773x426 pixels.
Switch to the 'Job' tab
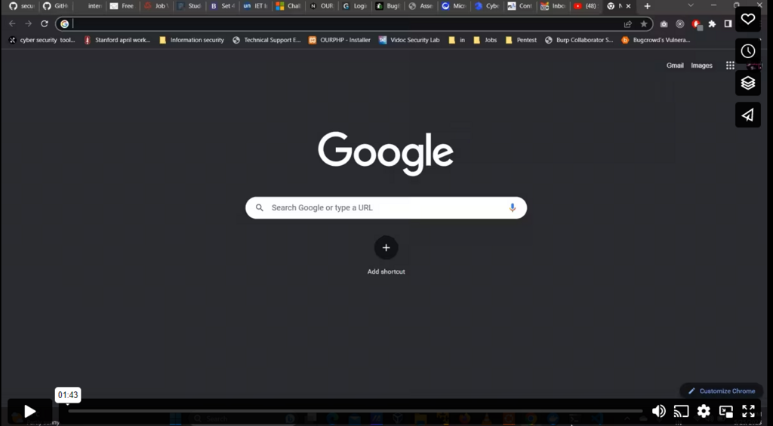pos(156,6)
